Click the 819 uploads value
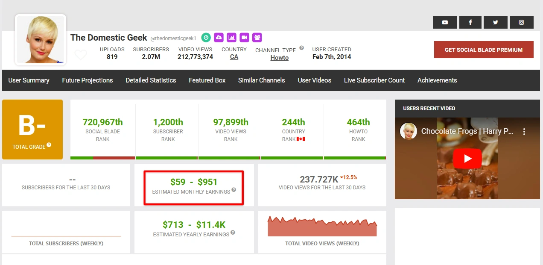The width and height of the screenshot is (543, 265). (112, 57)
